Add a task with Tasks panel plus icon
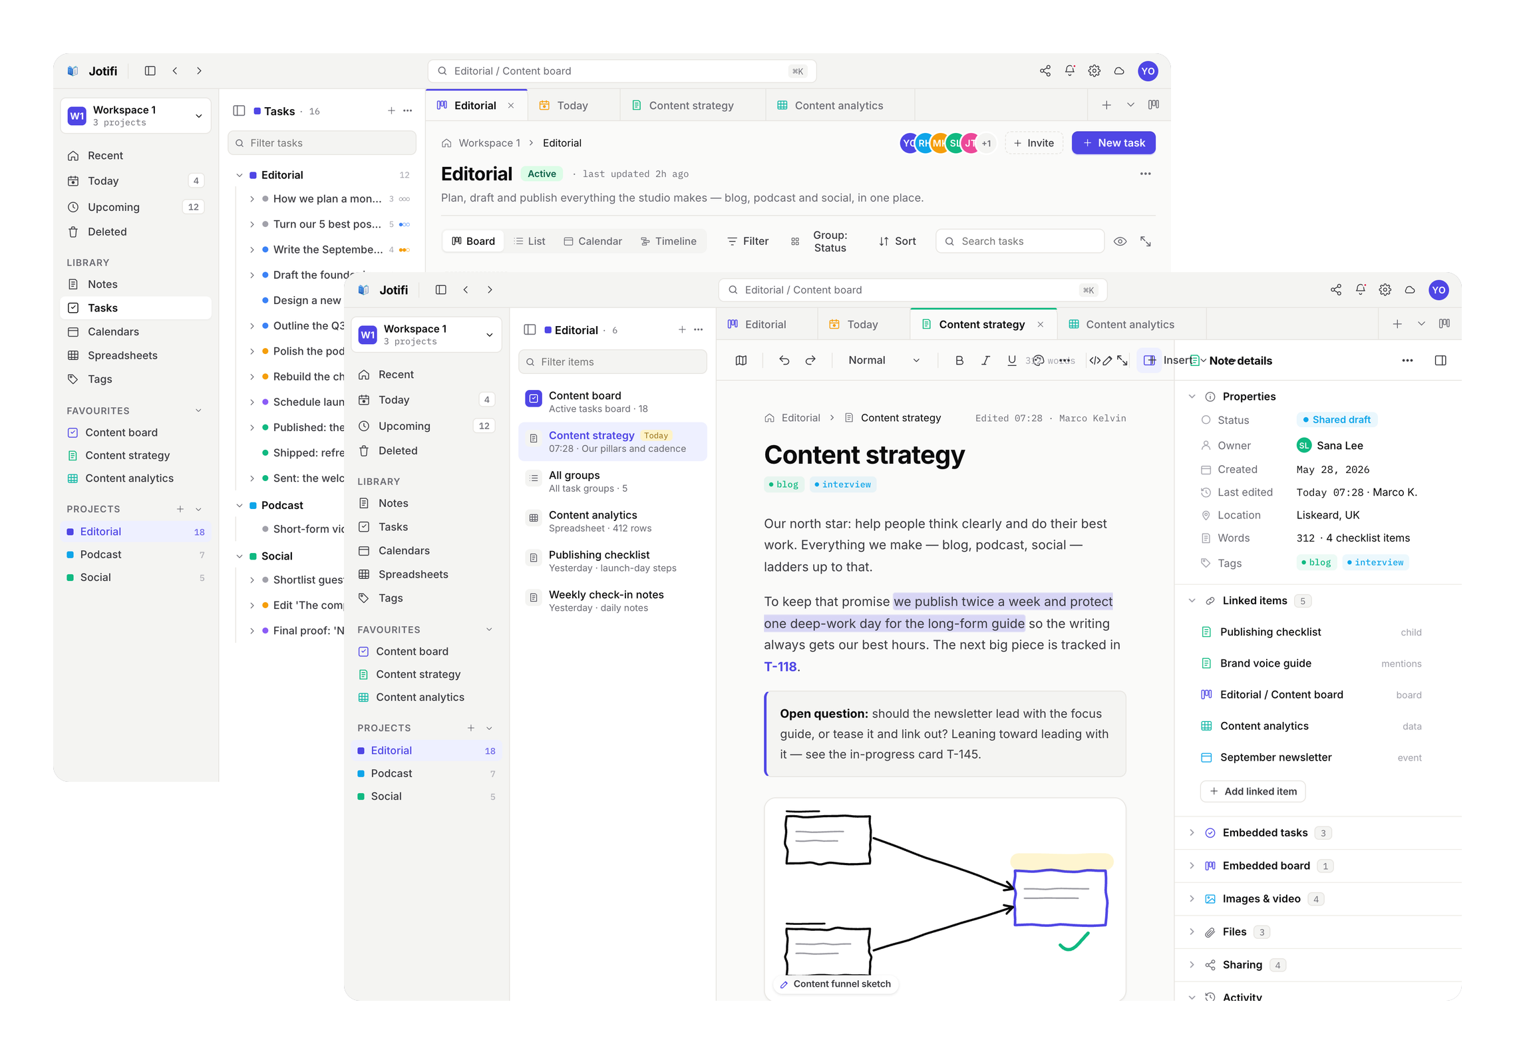 [391, 111]
